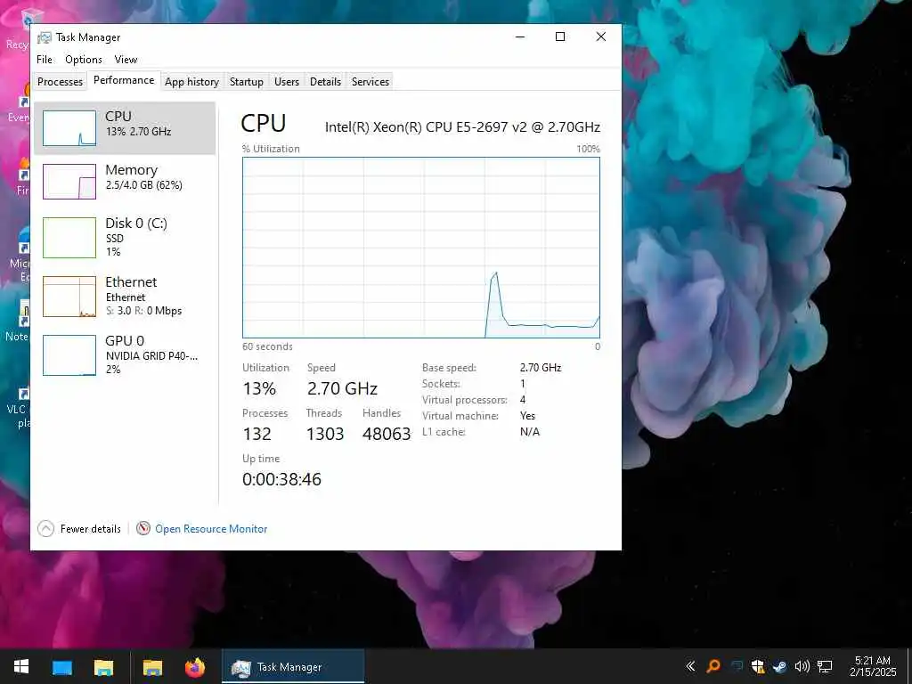Image resolution: width=912 pixels, height=684 pixels.
Task: Minimize the Task Manager window
Action: [520, 37]
